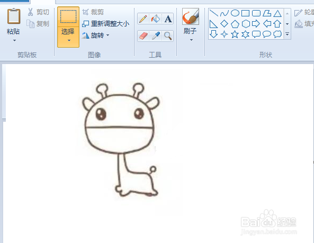
Task: Select the Pentagon shape
Action: click(x=235, y=24)
